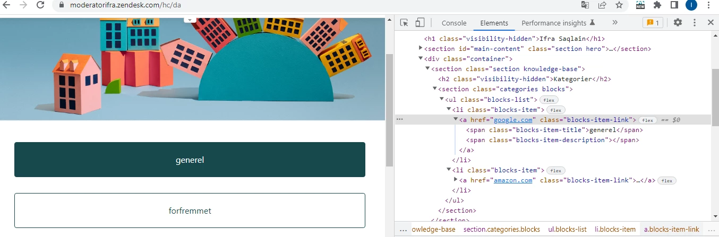719x237 pixels.
Task: Open the Performance insights tab
Action: (558, 23)
